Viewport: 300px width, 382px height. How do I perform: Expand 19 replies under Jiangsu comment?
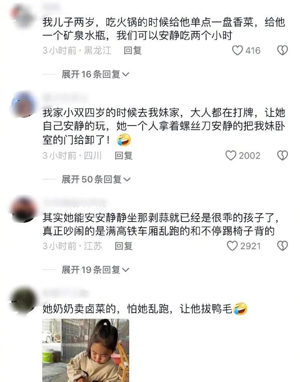[95, 270]
